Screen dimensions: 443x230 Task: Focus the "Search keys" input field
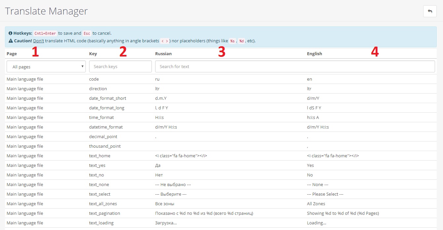(x=120, y=67)
